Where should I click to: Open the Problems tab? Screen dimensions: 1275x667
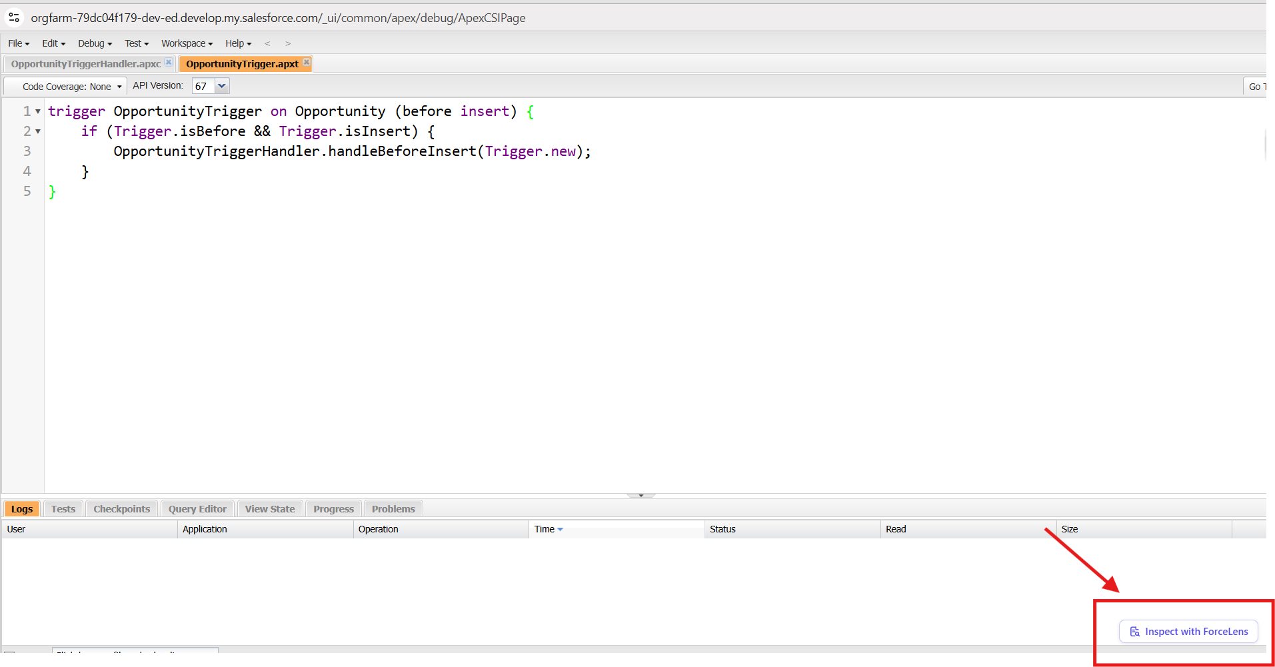(x=393, y=509)
